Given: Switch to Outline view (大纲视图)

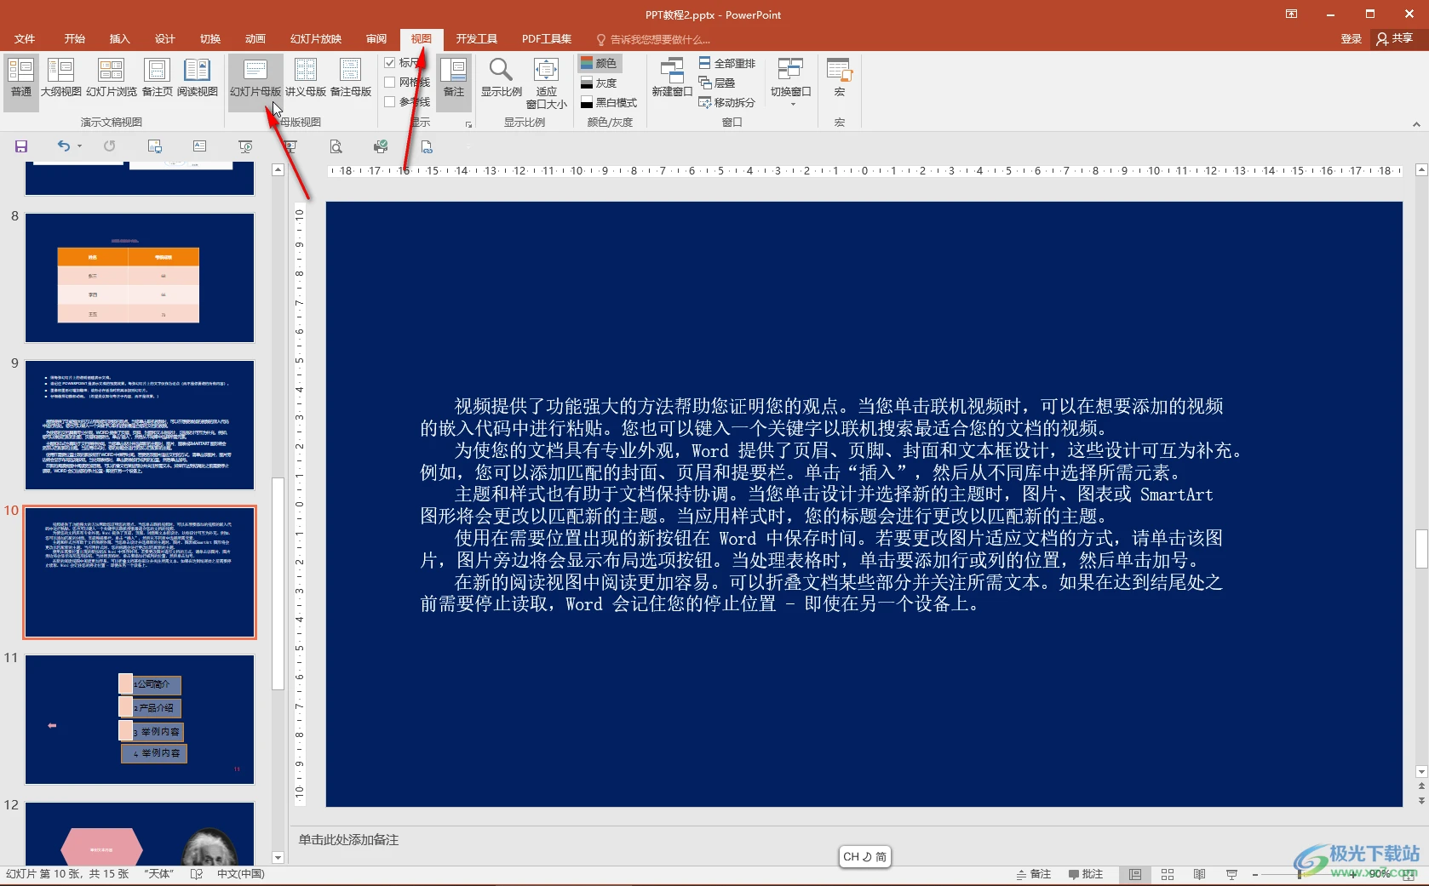Looking at the screenshot, I should click(60, 77).
